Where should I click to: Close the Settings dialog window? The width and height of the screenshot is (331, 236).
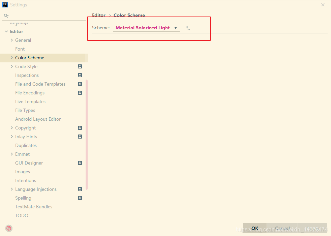click(323, 5)
